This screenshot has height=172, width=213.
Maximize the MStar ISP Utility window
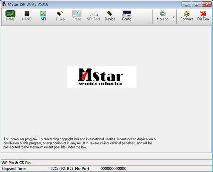coord(196,4)
